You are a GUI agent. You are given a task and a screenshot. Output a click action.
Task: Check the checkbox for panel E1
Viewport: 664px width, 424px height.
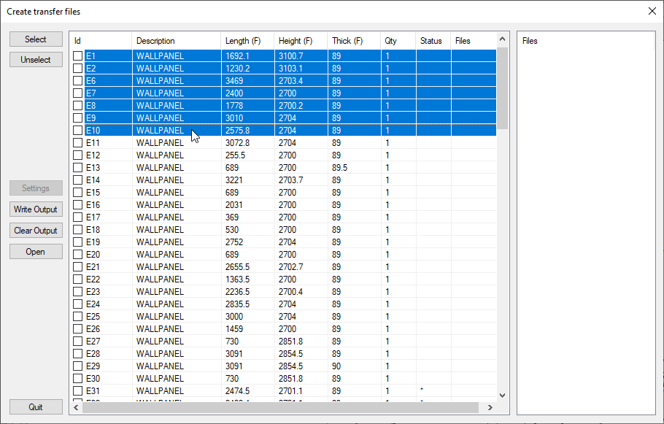(x=78, y=55)
